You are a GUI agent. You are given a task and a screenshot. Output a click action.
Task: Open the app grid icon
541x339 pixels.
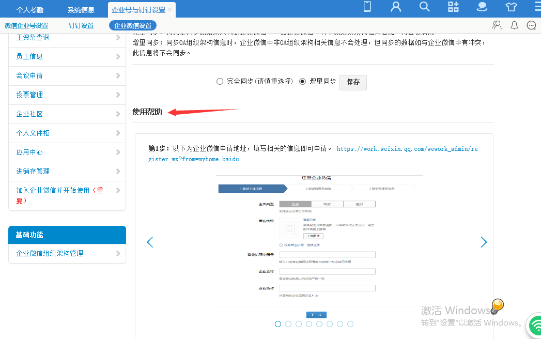point(453,7)
